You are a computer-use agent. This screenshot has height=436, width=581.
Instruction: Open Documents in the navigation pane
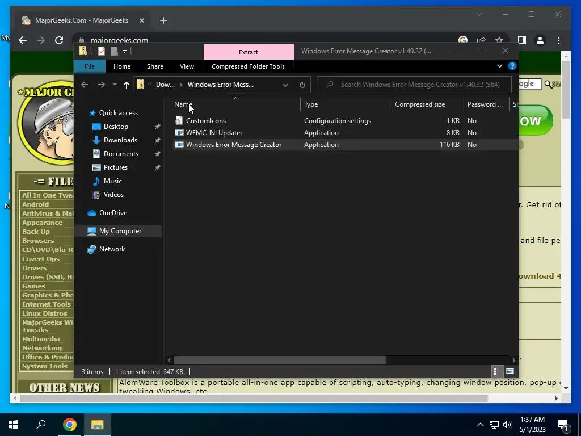[121, 154]
